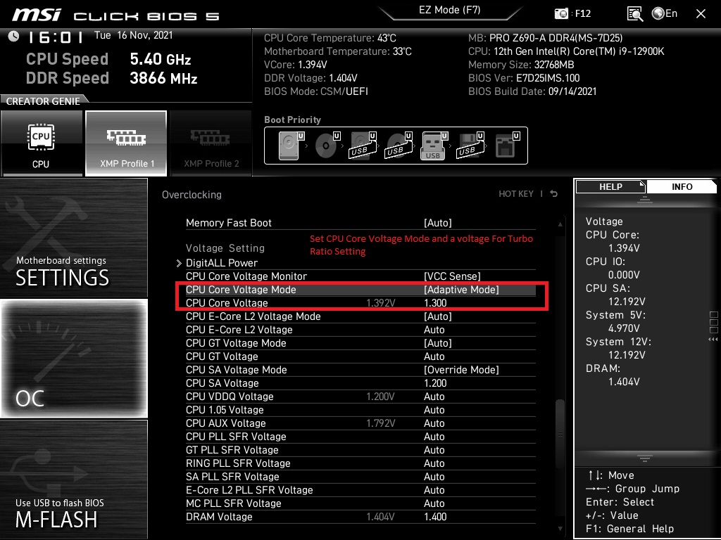Click the back arrow next to HOT KEY
Image resolution: width=721 pixels, height=540 pixels.
pyautogui.click(x=554, y=194)
